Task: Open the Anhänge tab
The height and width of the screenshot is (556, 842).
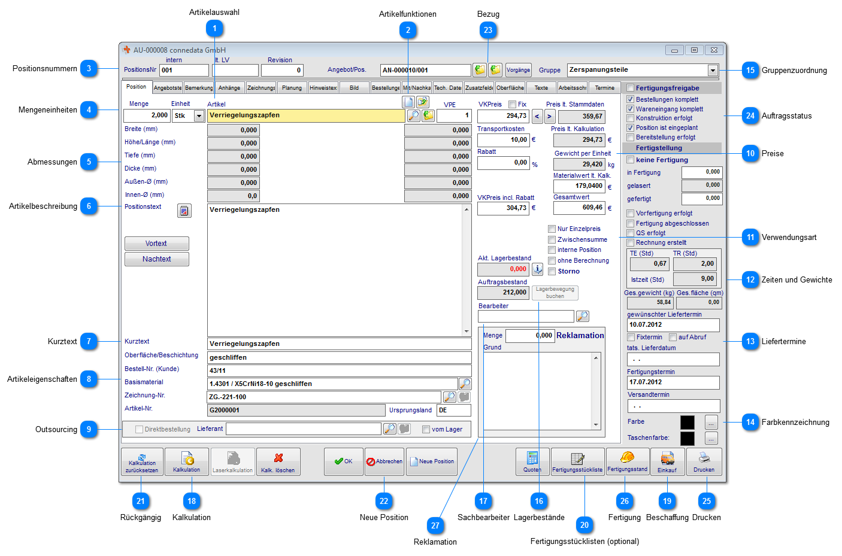Action: pos(229,87)
